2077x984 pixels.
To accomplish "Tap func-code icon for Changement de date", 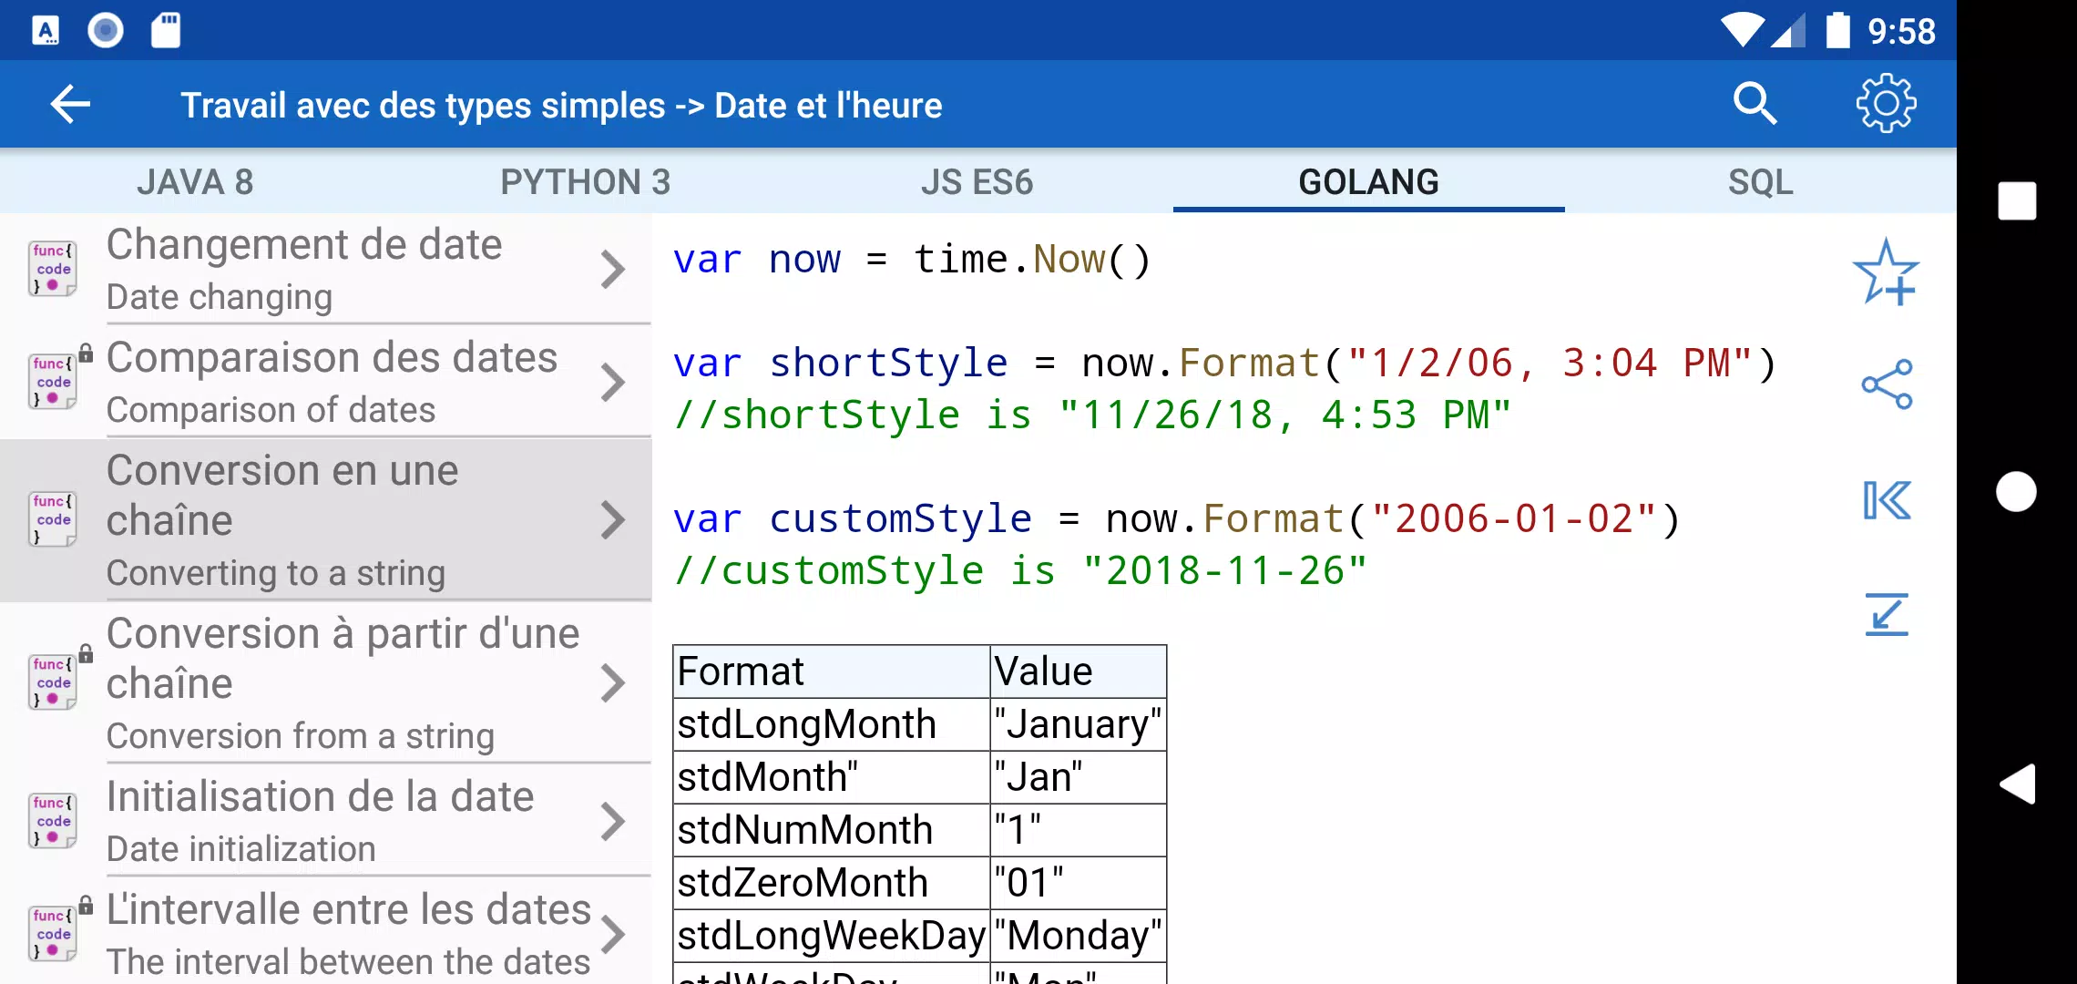I will coord(53,269).
